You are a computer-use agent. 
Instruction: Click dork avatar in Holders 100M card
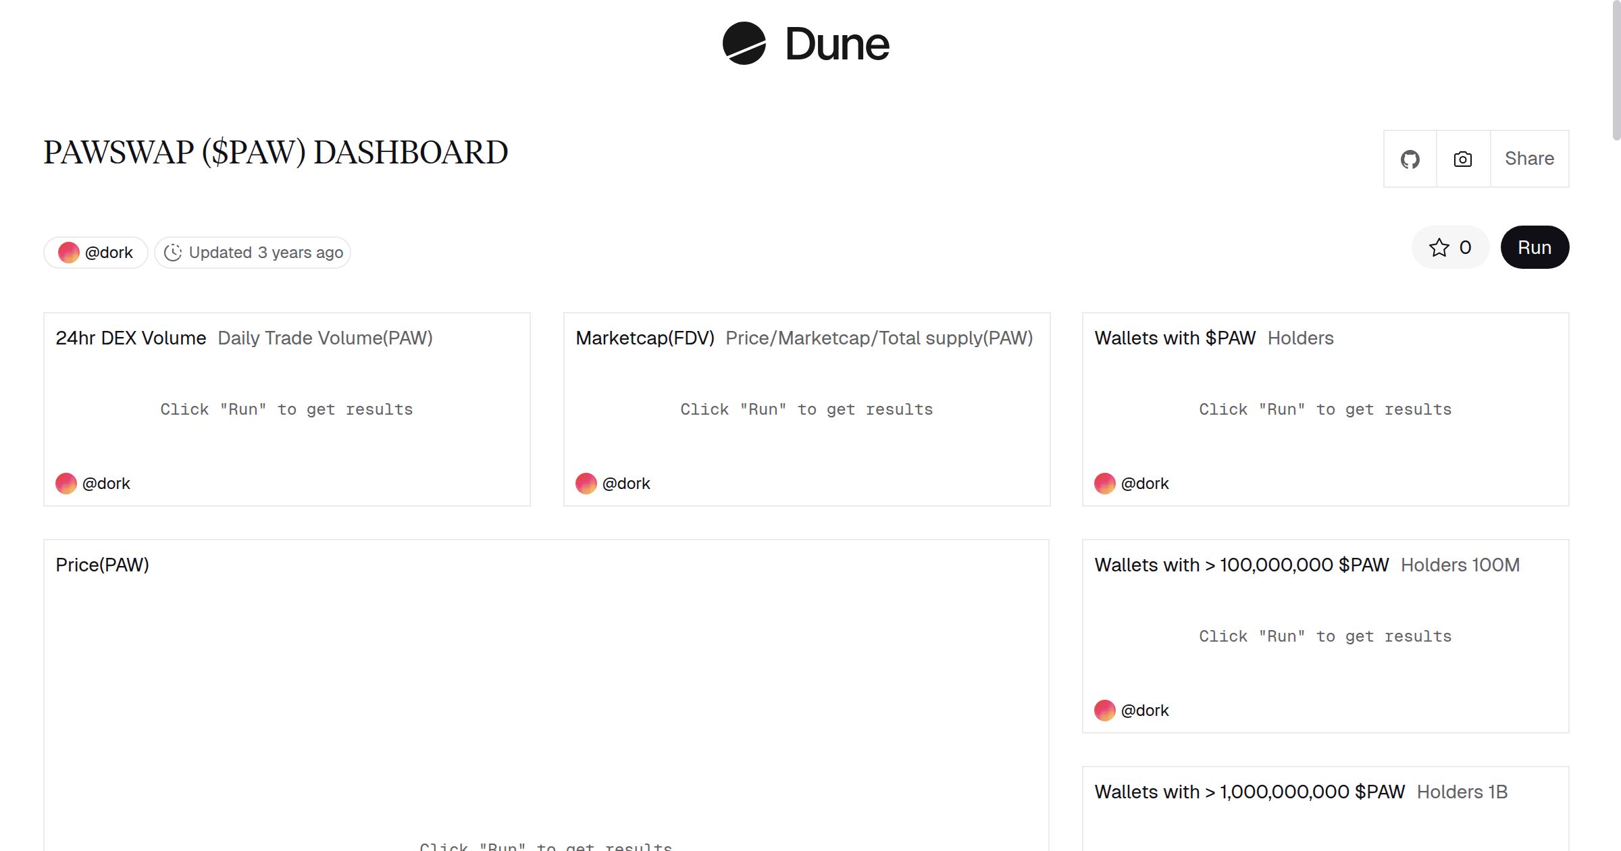tap(1104, 711)
